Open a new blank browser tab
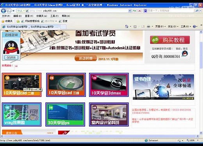 click(x=63, y=27)
